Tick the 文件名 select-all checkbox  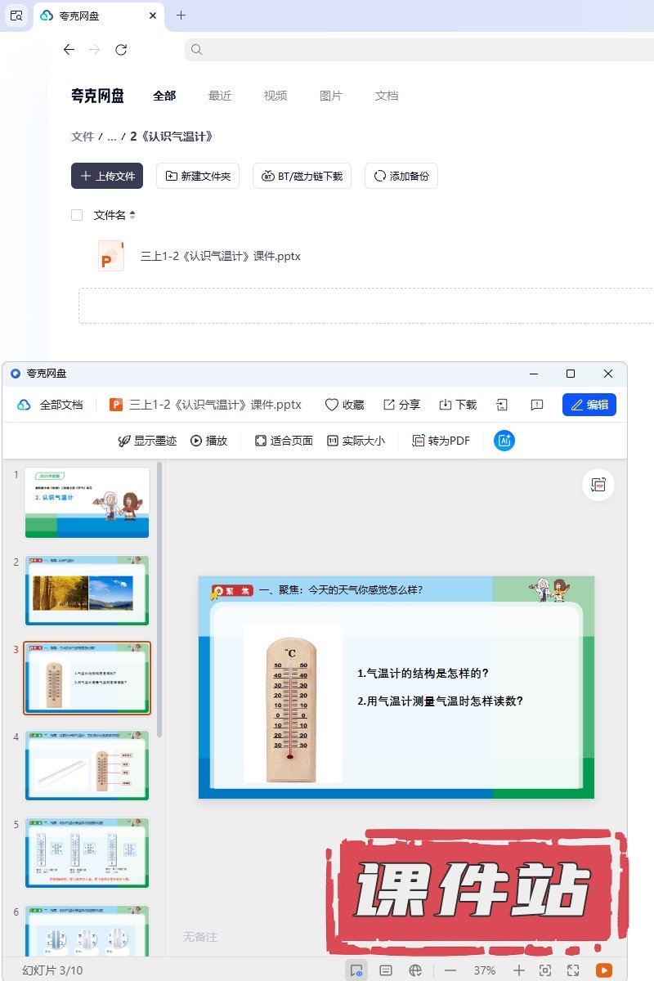coord(77,215)
